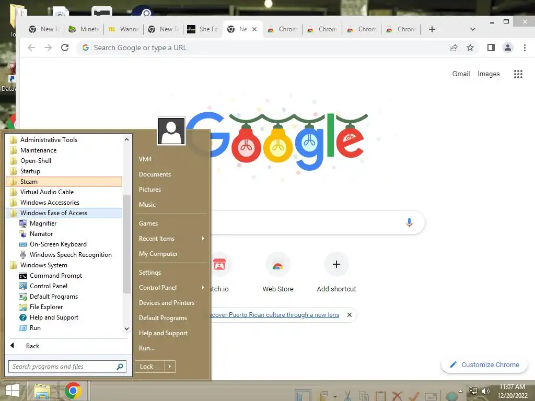Switch to the Minetest tab
This screenshot has width=535, height=401.
84,29
